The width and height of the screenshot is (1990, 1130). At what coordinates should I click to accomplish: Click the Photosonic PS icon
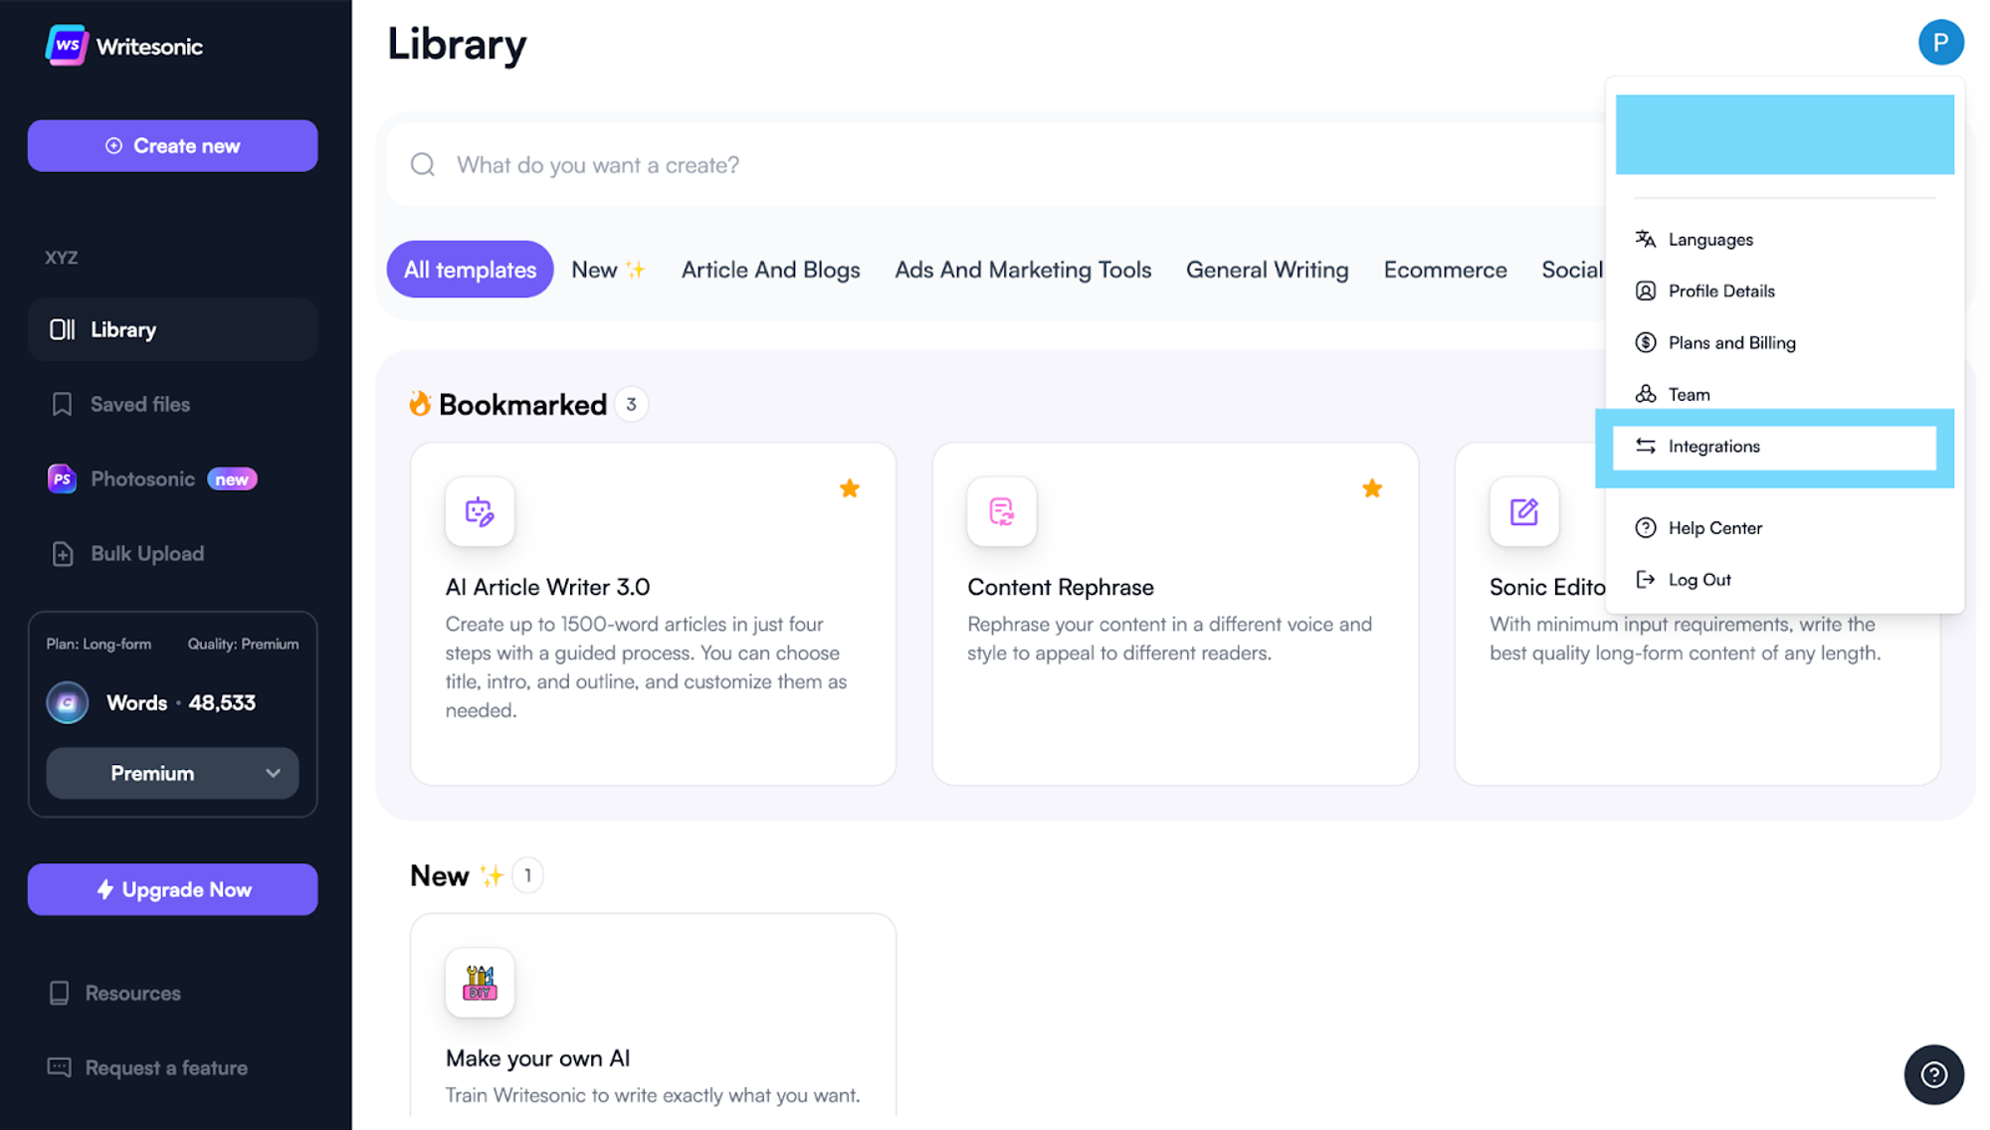62,479
